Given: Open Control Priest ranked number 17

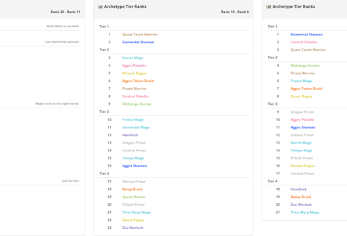Looking at the screenshot, I should (302, 174).
